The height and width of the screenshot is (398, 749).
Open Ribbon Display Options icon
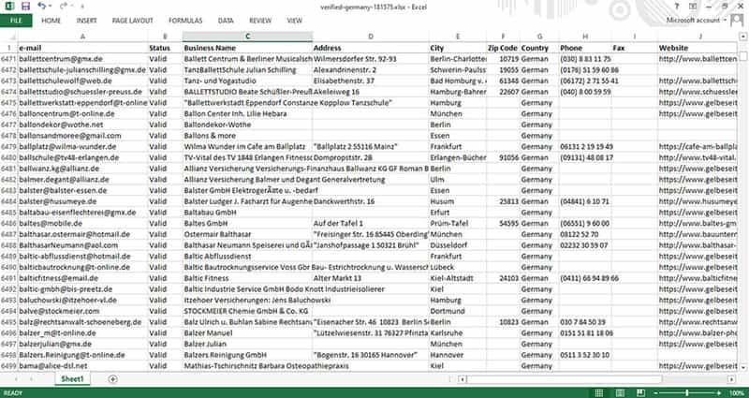coord(693,7)
